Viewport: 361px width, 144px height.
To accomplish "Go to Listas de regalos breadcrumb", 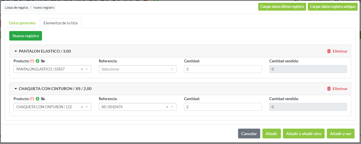I will coord(17,8).
